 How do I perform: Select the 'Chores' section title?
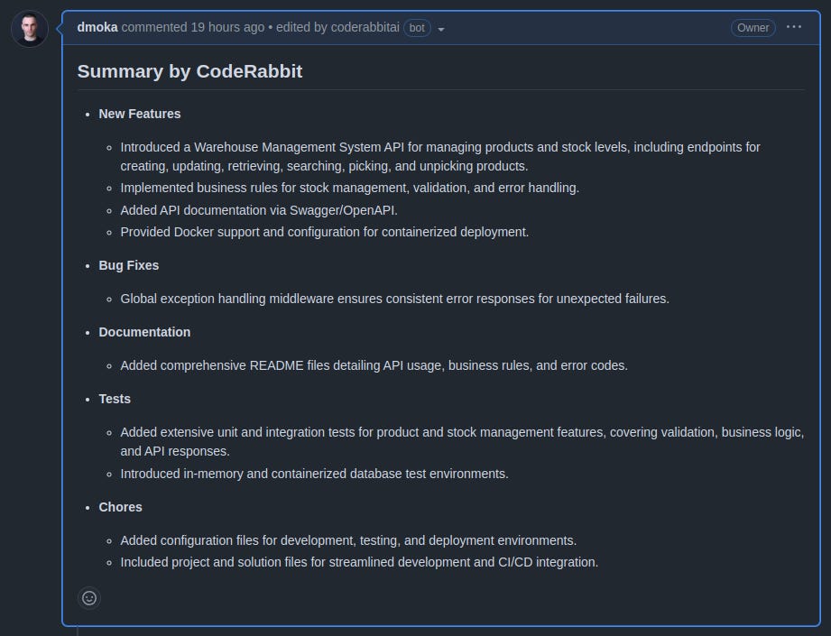tap(120, 507)
